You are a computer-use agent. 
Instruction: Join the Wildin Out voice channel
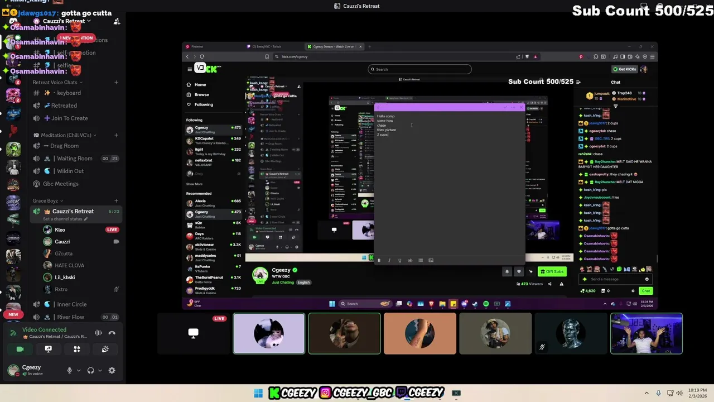[76, 171]
